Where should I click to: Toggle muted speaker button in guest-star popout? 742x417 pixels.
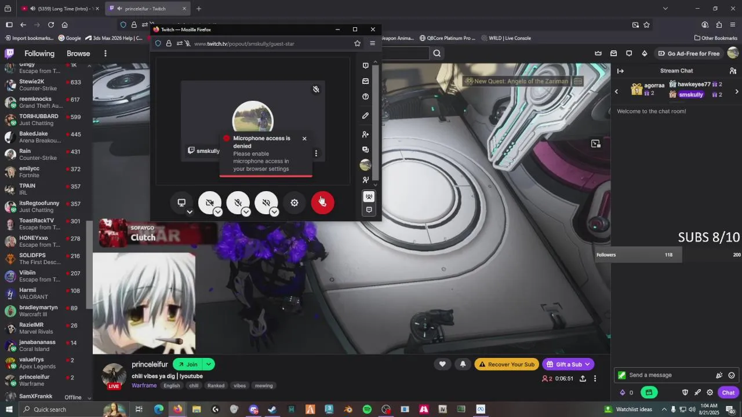coord(266,202)
